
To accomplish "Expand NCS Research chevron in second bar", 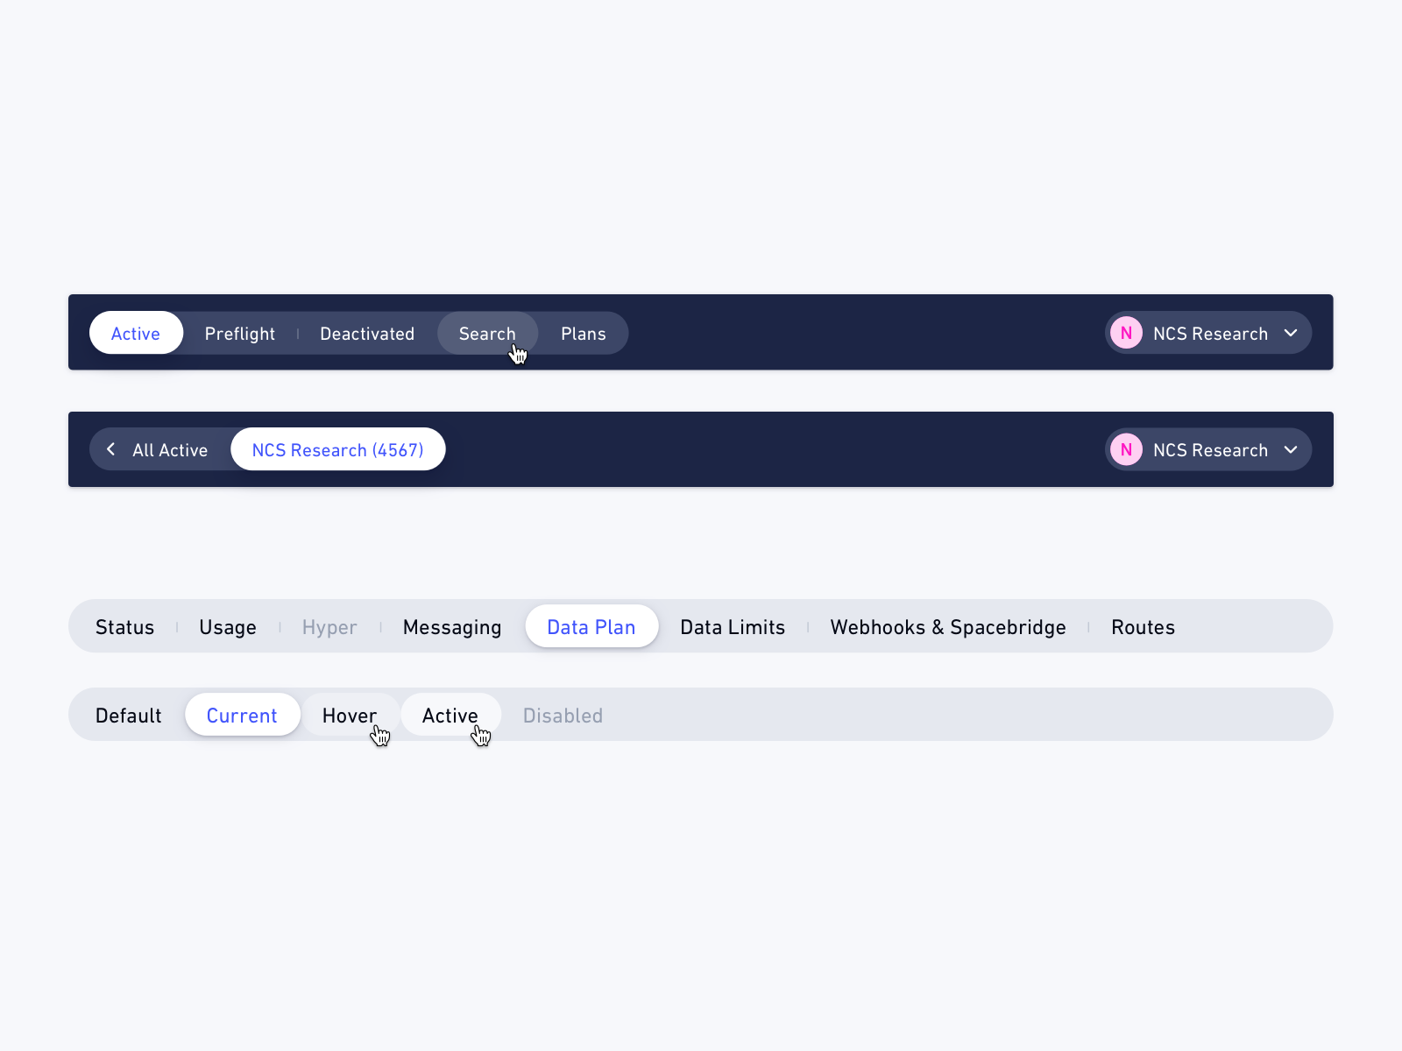I will pos(1291,449).
